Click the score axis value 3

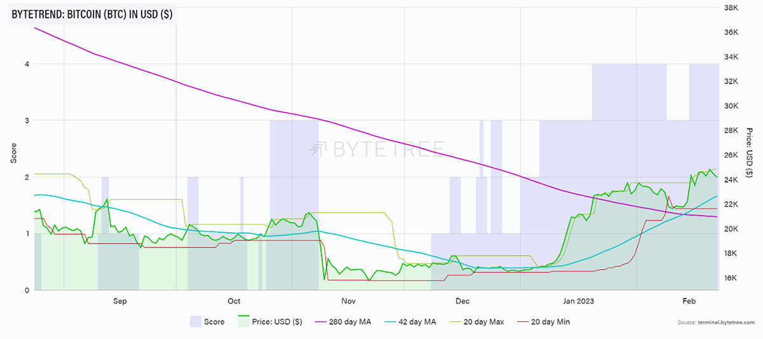click(x=27, y=120)
